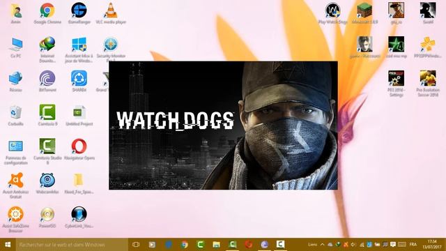Open the PPSSPPWindows emulator shortcut
The height and width of the screenshot is (251, 446).
428,47
